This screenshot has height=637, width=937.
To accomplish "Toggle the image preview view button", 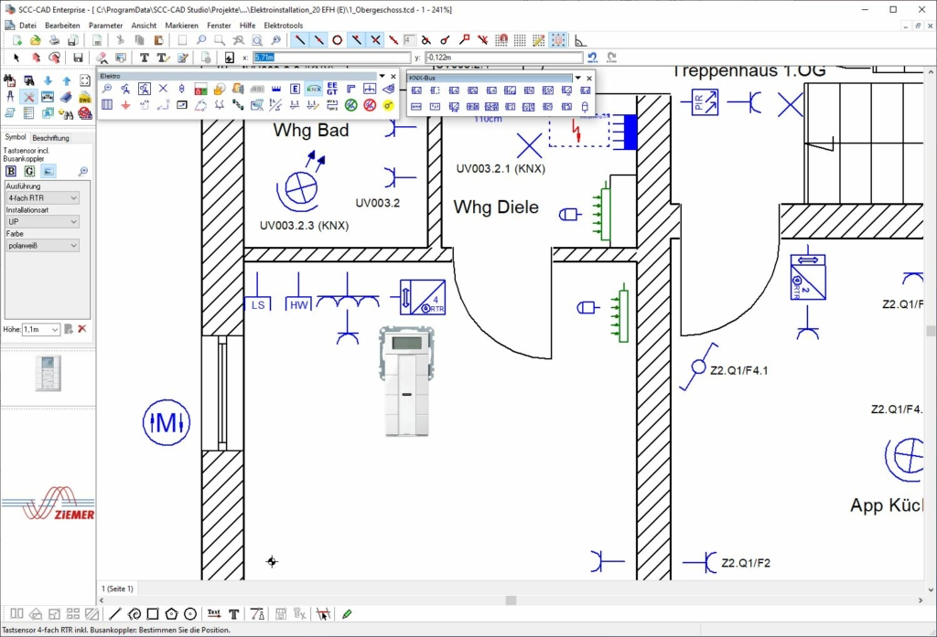I will (x=48, y=171).
